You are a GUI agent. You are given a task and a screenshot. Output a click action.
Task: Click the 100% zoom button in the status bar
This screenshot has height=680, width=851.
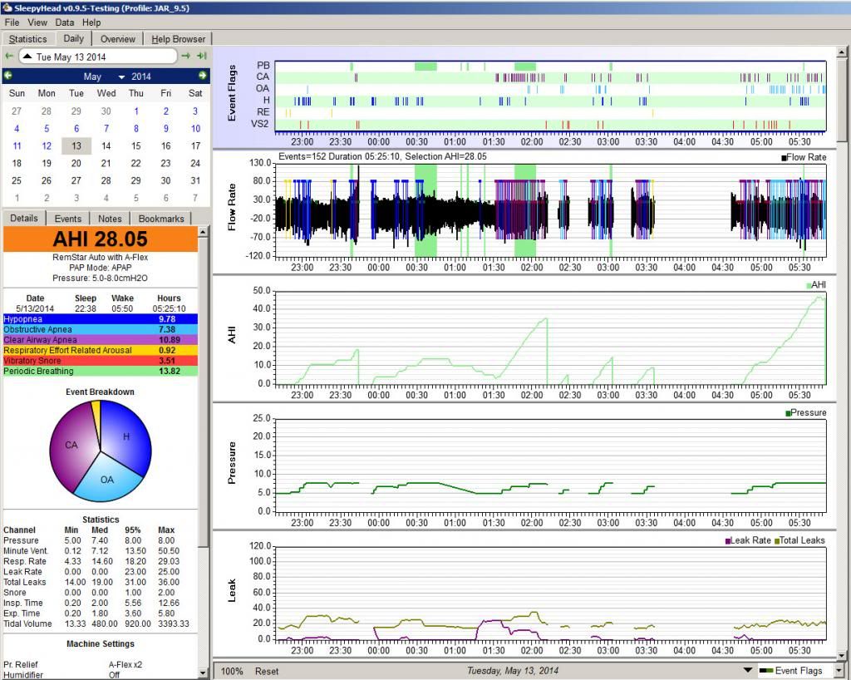(232, 672)
